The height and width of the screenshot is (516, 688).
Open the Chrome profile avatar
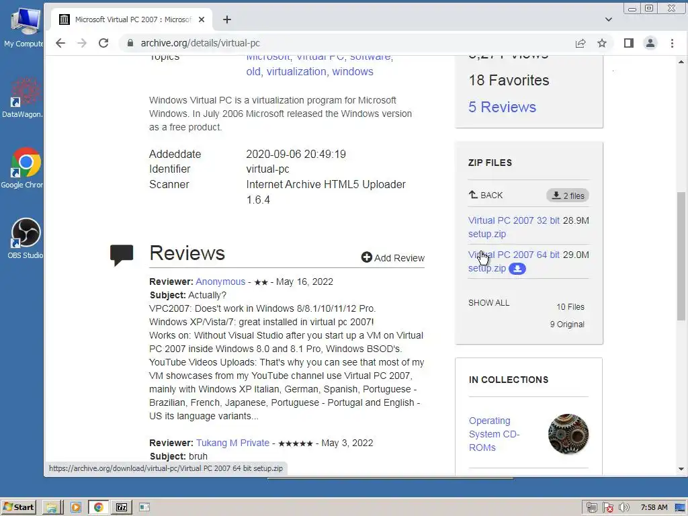click(x=650, y=43)
